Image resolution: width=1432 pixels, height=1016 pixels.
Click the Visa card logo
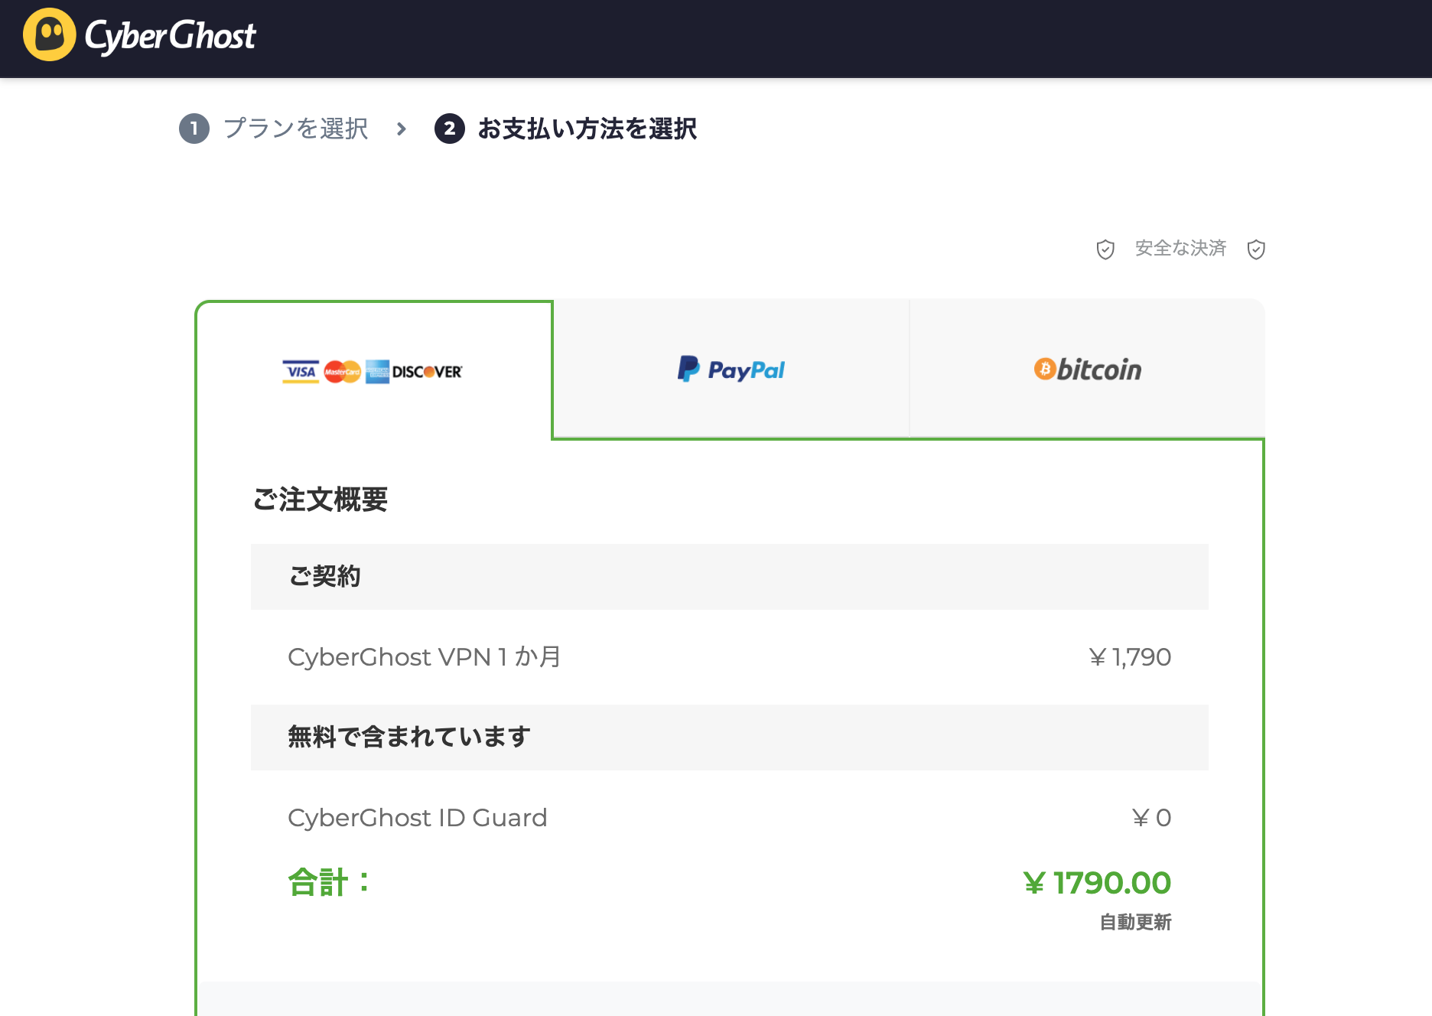point(301,372)
